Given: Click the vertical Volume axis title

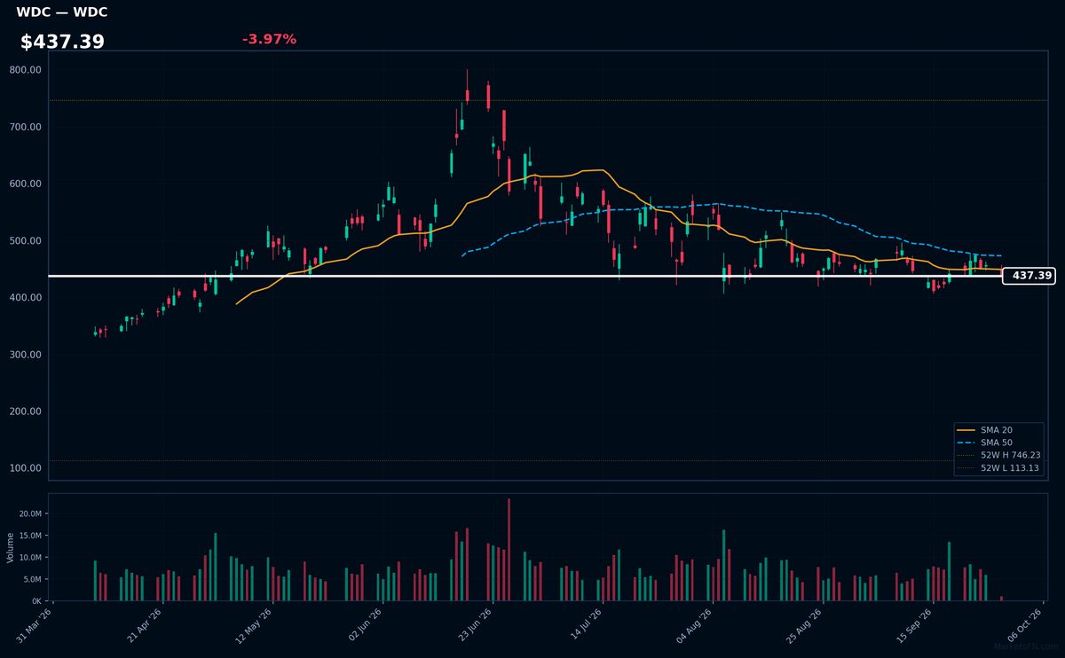Looking at the screenshot, I should pyautogui.click(x=10, y=547).
